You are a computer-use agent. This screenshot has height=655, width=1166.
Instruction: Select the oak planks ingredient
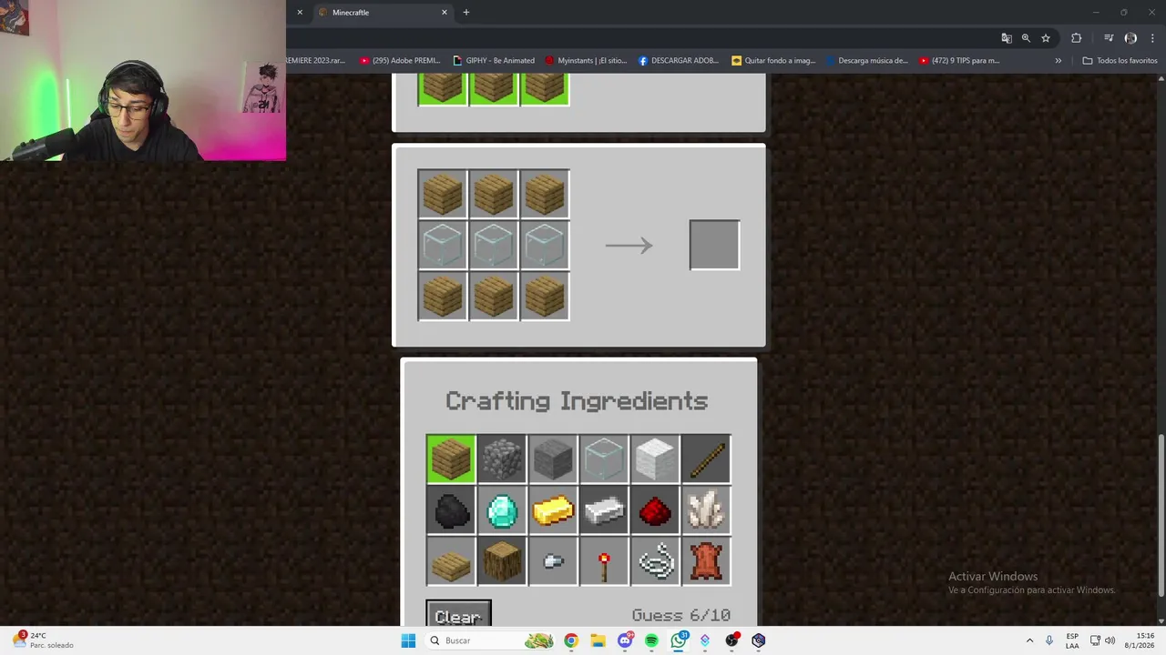451,458
